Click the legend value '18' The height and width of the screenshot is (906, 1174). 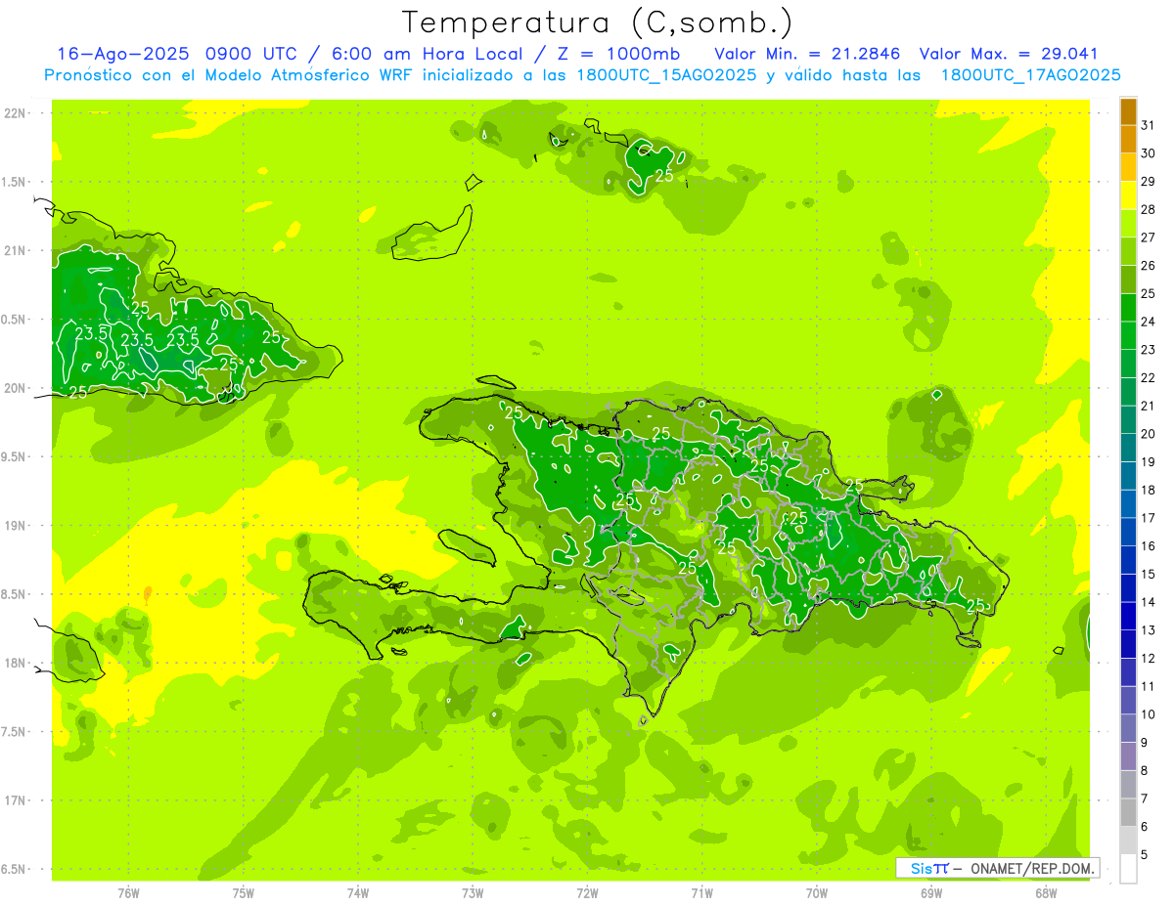pos(1148,490)
